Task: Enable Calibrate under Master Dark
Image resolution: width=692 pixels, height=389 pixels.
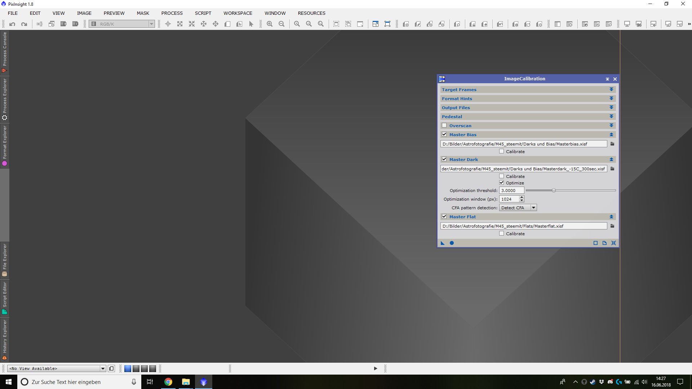Action: tap(501, 176)
